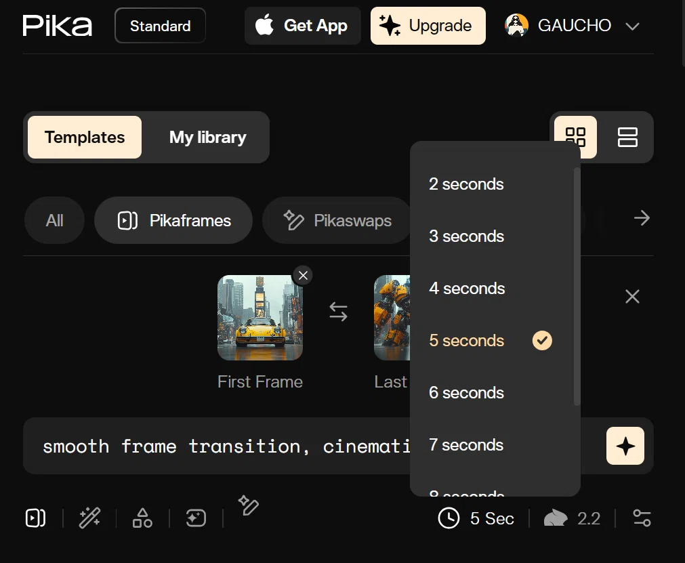Remove the First Frame car thumbnail
Image resolution: width=685 pixels, height=563 pixels.
[x=303, y=276]
